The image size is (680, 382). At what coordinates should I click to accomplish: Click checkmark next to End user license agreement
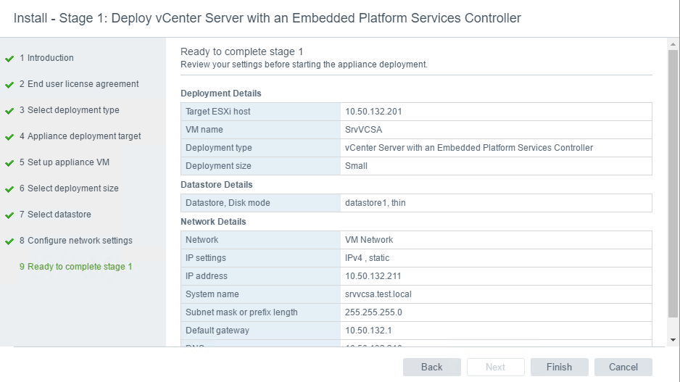9,85
